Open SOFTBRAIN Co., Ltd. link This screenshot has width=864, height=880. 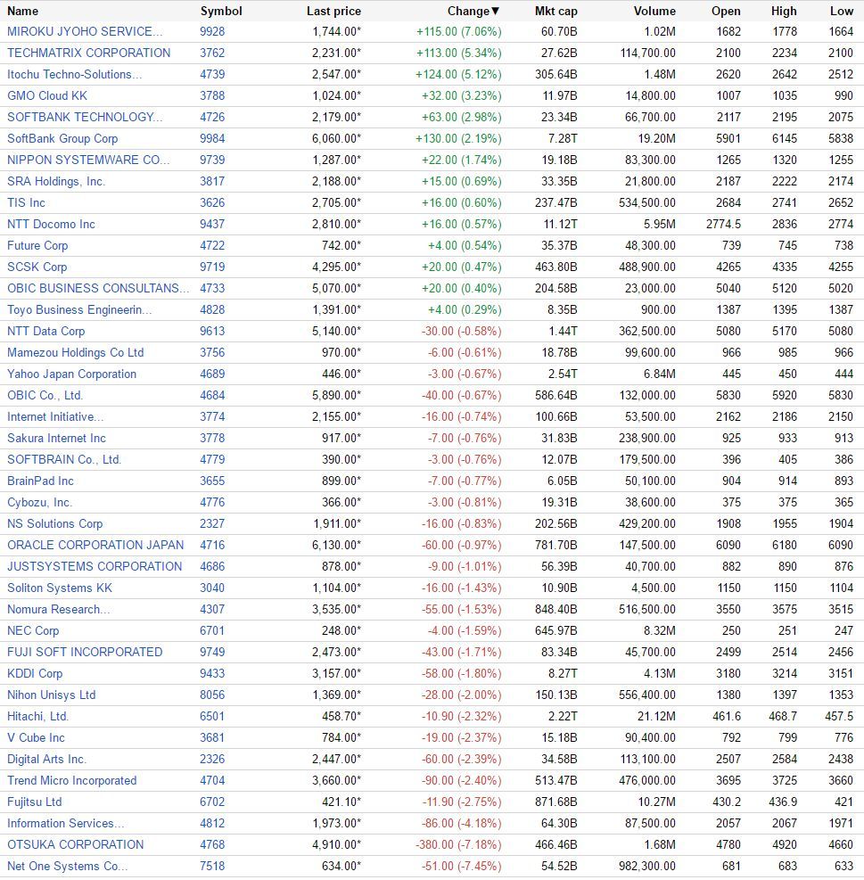[64, 459]
